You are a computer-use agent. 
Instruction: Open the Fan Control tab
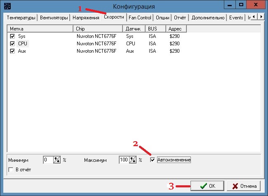click(x=140, y=18)
